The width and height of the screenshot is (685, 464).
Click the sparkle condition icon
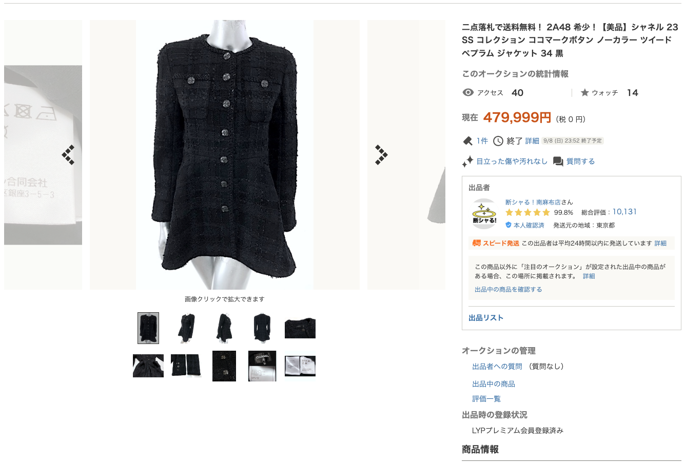pyautogui.click(x=467, y=162)
